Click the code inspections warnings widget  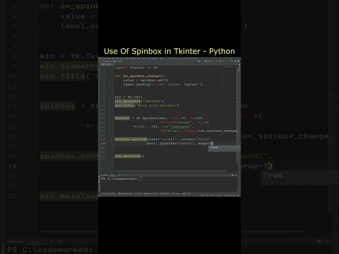point(229,67)
